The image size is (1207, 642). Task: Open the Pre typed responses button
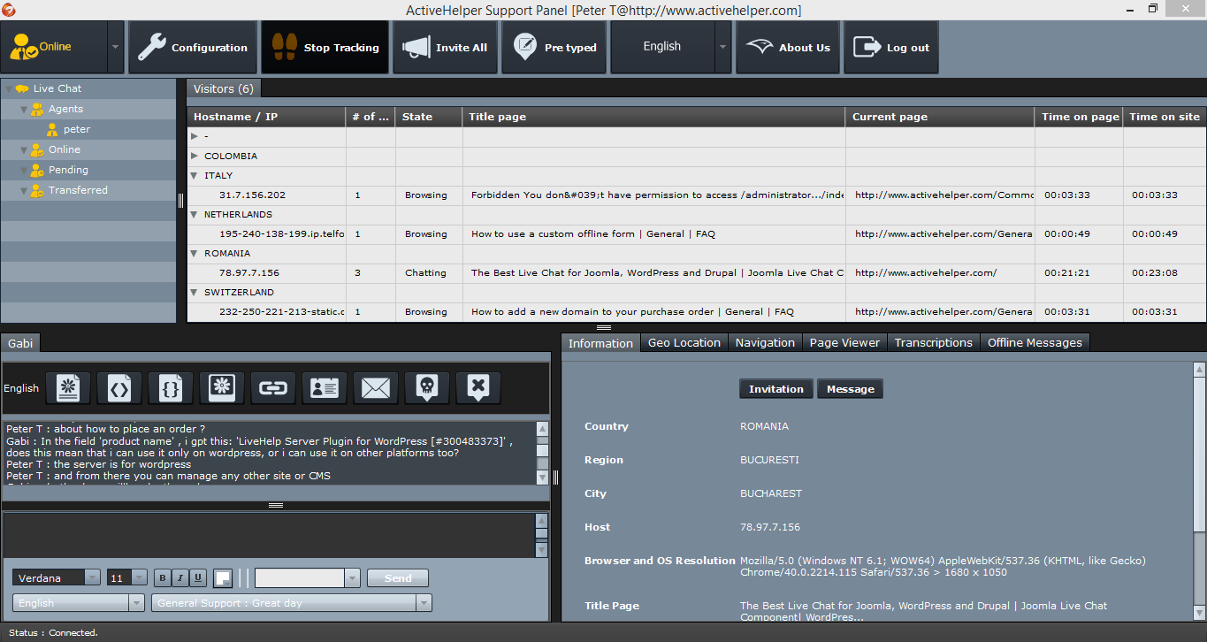(554, 48)
